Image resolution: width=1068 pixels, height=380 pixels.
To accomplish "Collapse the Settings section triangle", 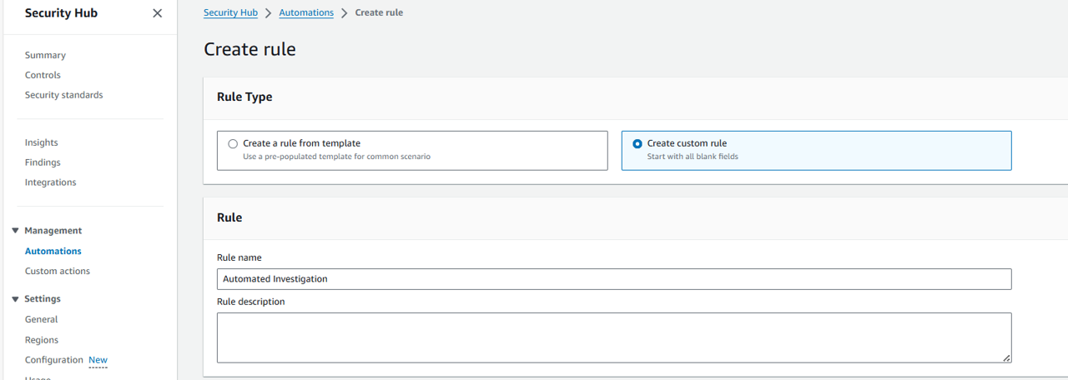I will pyautogui.click(x=15, y=299).
